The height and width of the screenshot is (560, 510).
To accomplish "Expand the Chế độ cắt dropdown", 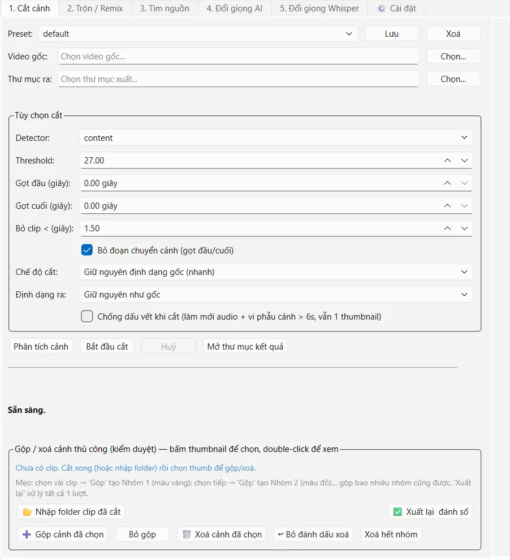I will pos(276,272).
